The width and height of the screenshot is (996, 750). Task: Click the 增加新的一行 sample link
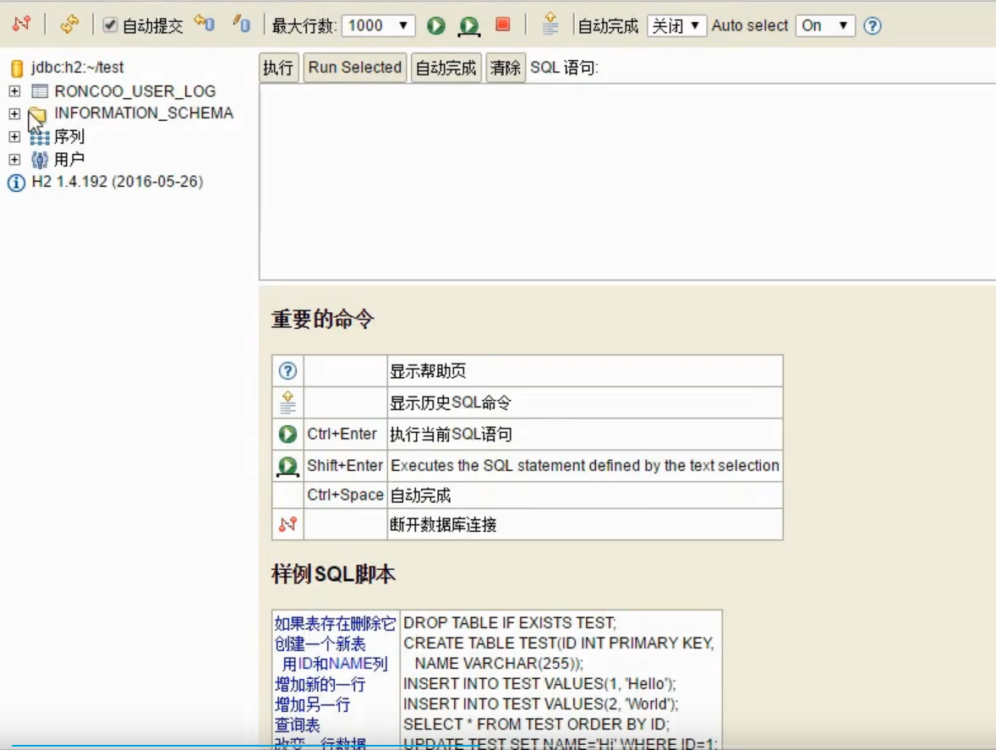[320, 685]
